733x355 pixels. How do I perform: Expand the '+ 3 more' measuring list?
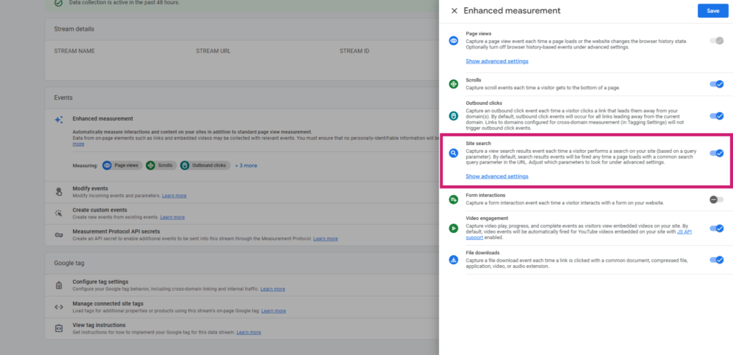tap(246, 166)
